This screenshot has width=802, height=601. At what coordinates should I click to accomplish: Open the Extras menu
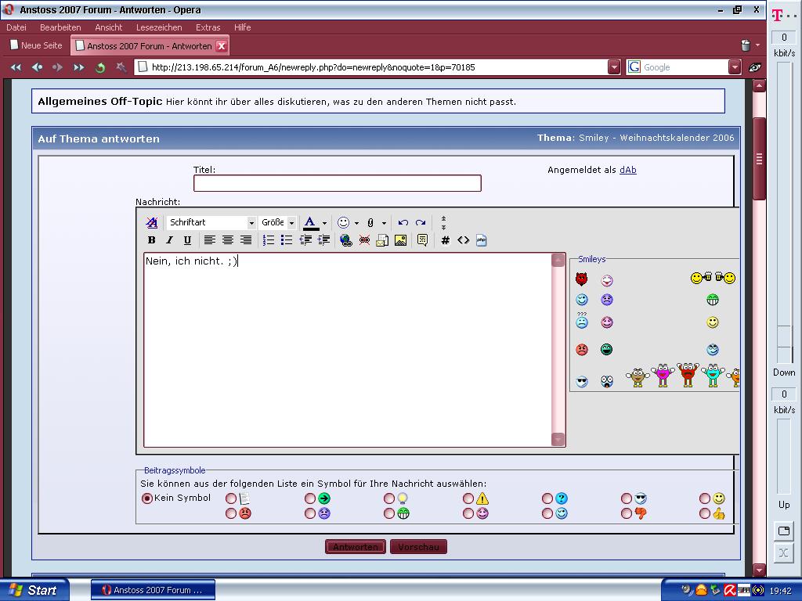208,27
